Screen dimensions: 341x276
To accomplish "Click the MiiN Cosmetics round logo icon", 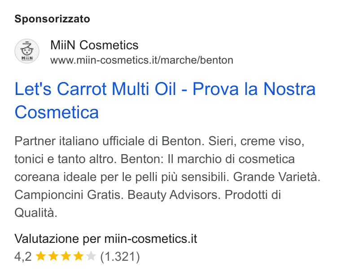I will point(27,51).
